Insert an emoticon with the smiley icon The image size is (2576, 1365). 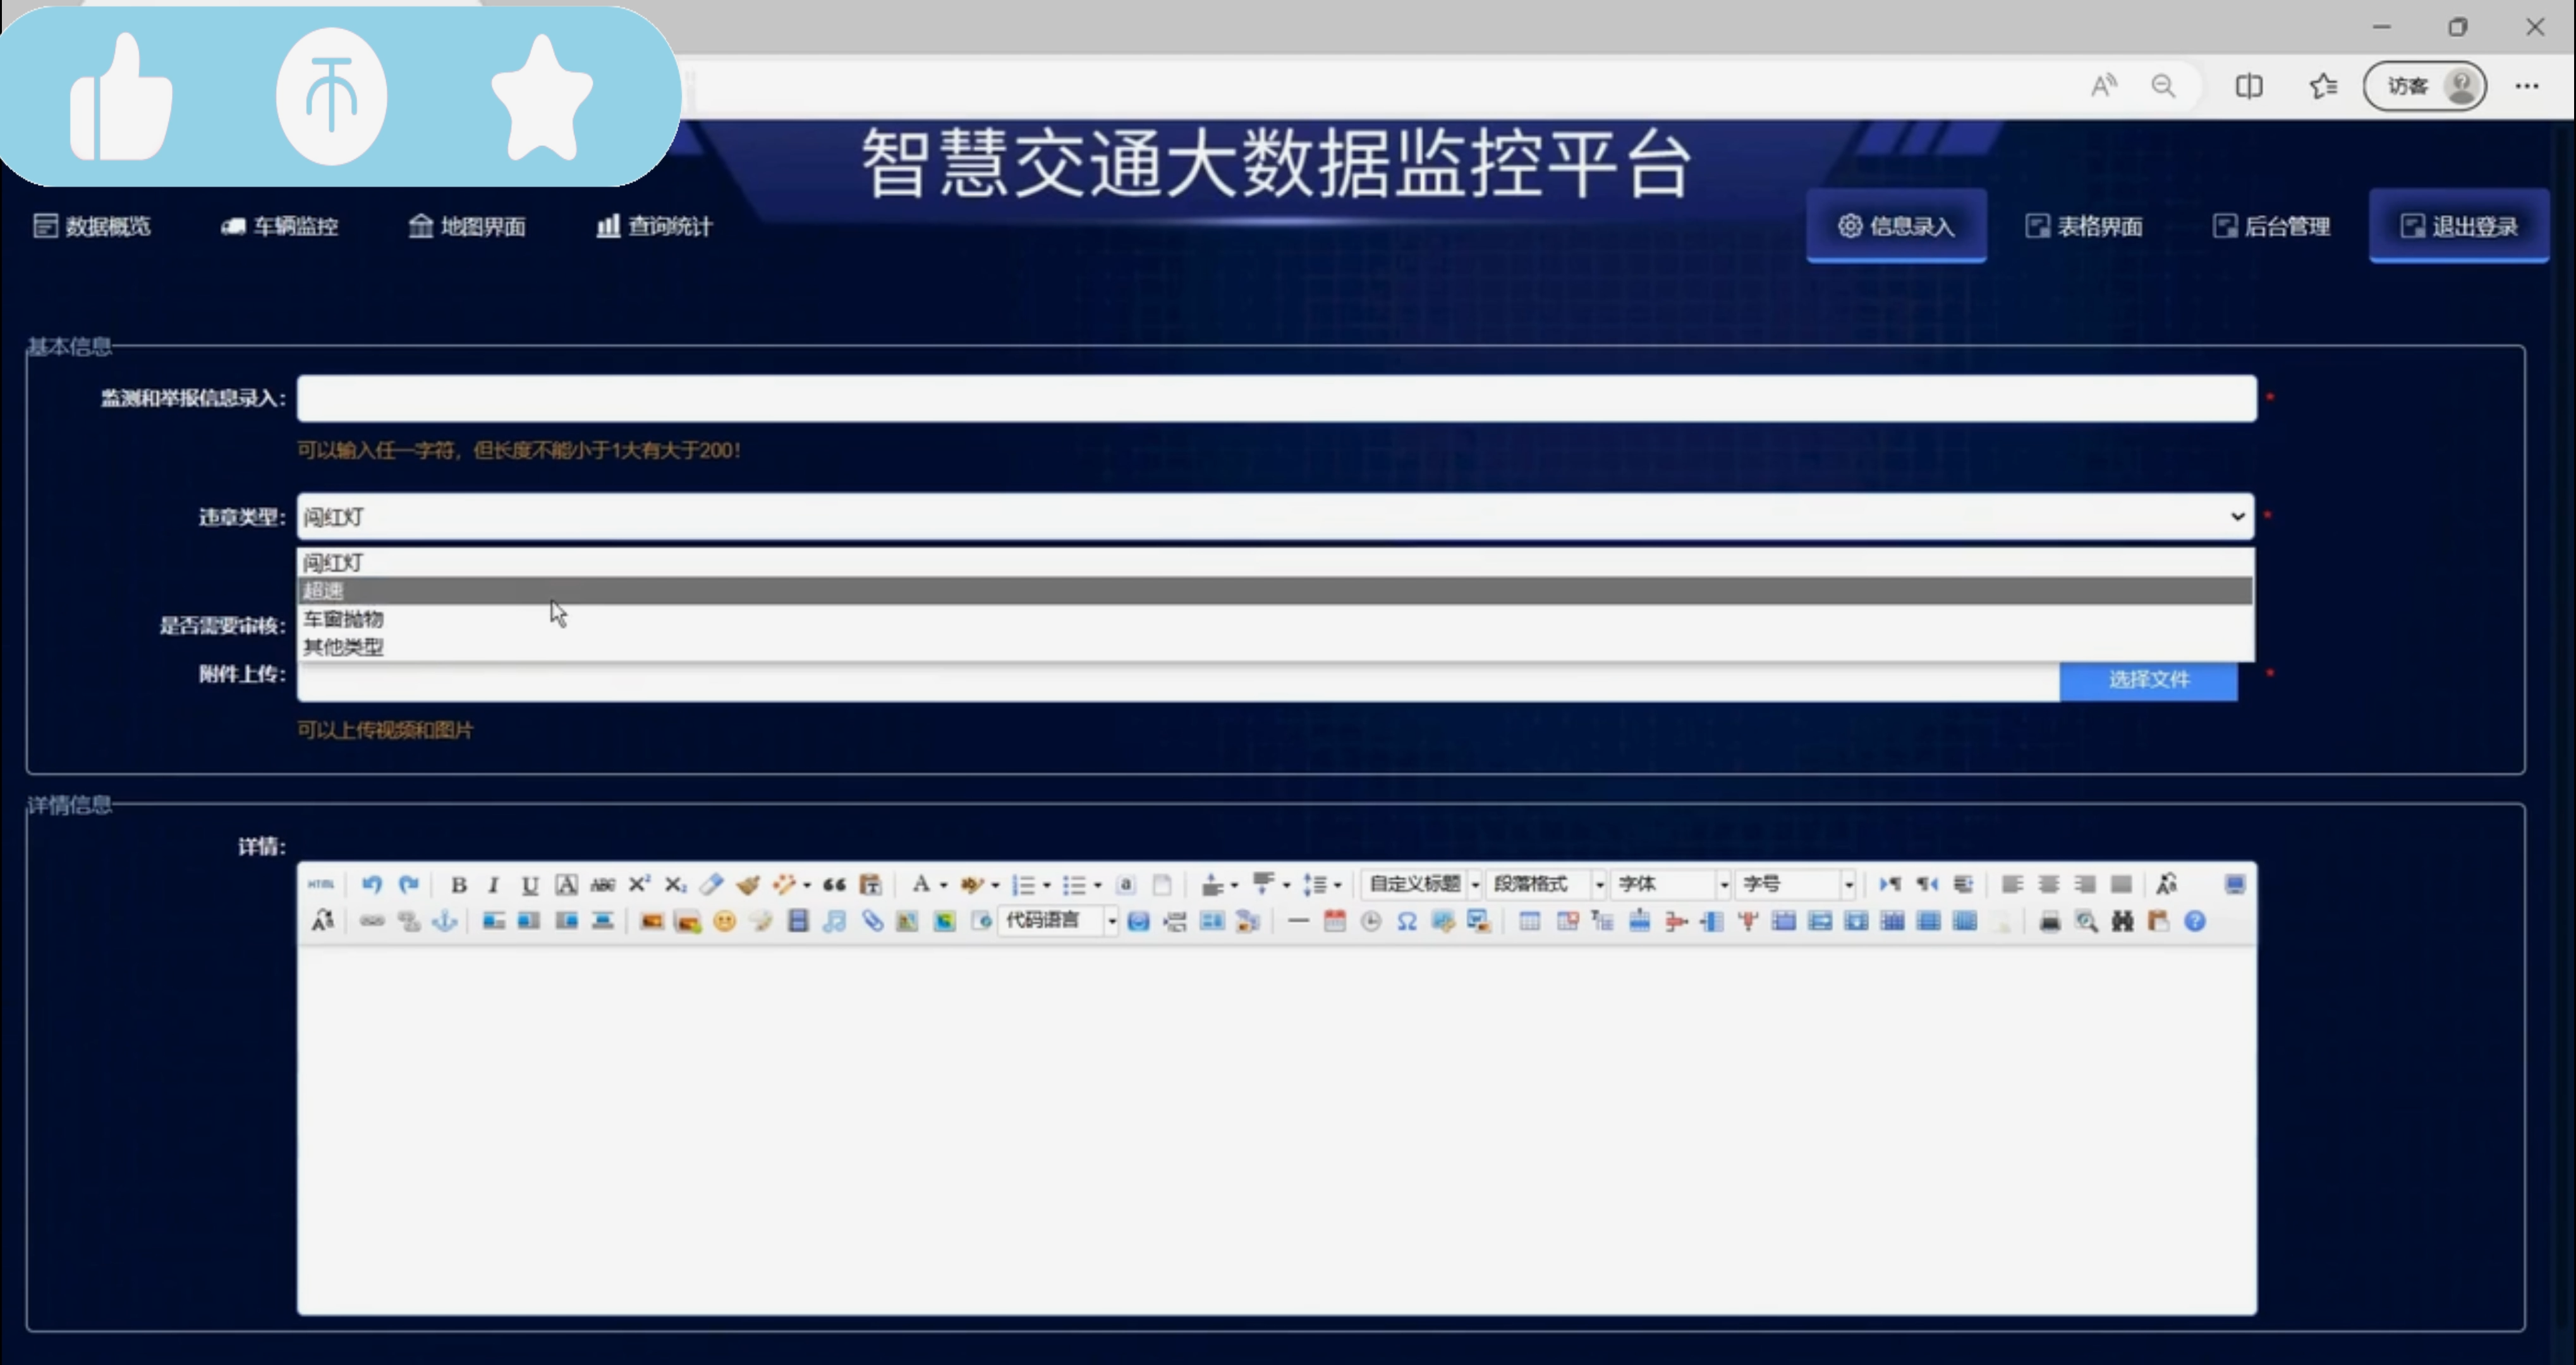click(724, 921)
